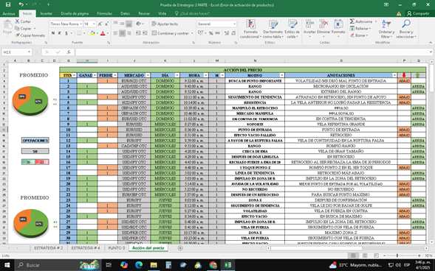Open the DÍA column filter dropdown
This screenshot has height=271, width=435.
click(x=177, y=75)
